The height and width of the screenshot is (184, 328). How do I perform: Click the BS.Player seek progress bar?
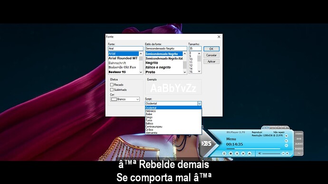[253, 149]
